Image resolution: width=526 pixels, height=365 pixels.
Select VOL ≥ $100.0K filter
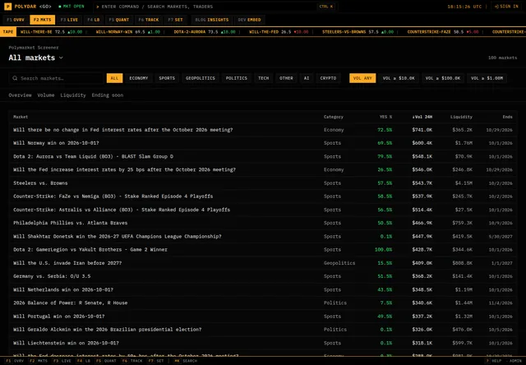[x=443, y=78]
